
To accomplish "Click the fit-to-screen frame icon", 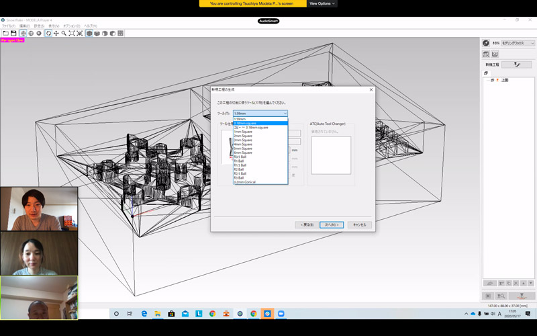I will [72, 33].
